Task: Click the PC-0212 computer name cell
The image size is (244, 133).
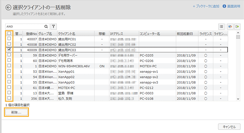Action: click(157, 88)
